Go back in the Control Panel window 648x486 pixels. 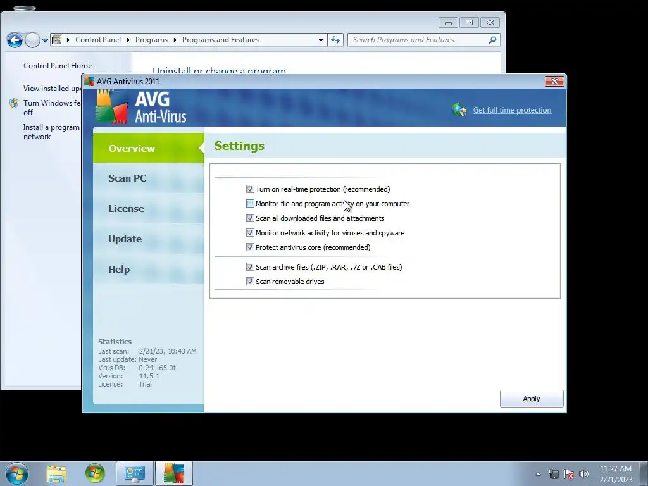[x=15, y=40]
